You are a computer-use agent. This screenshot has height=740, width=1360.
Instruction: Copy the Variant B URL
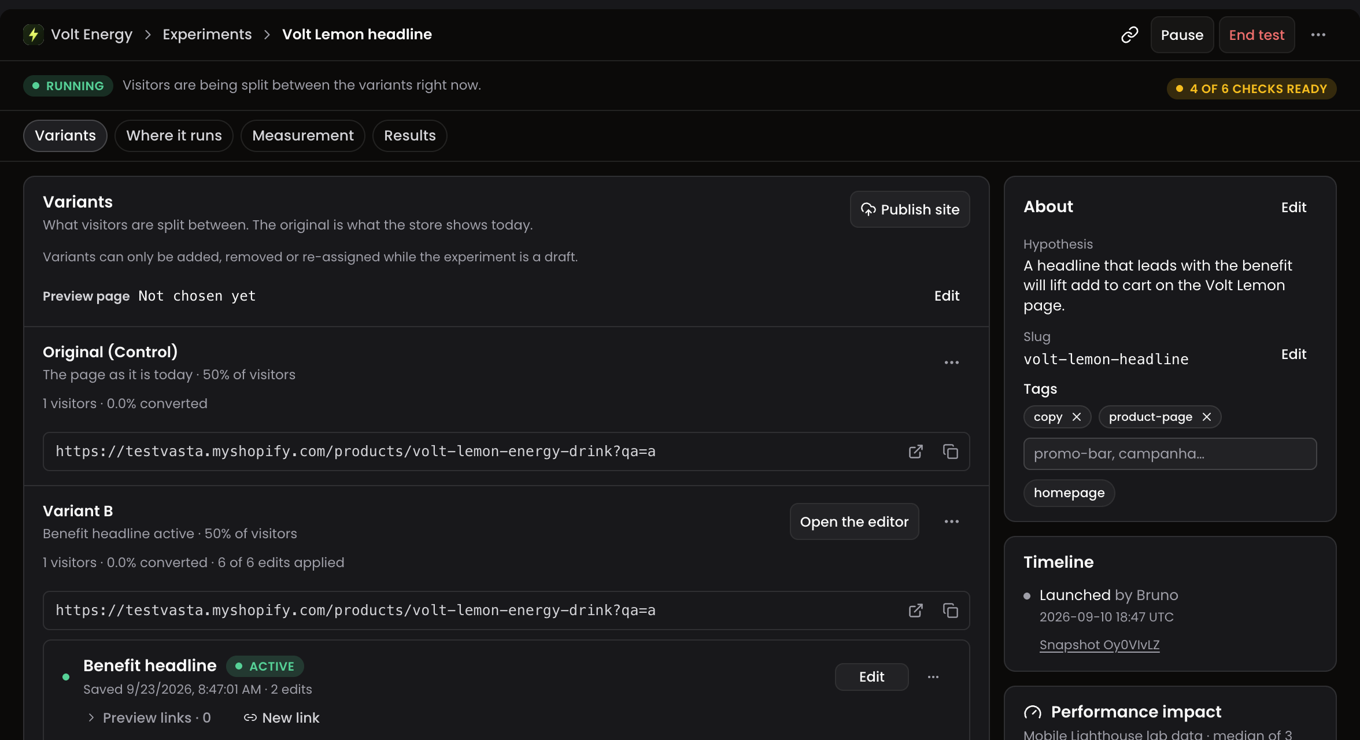pos(951,610)
